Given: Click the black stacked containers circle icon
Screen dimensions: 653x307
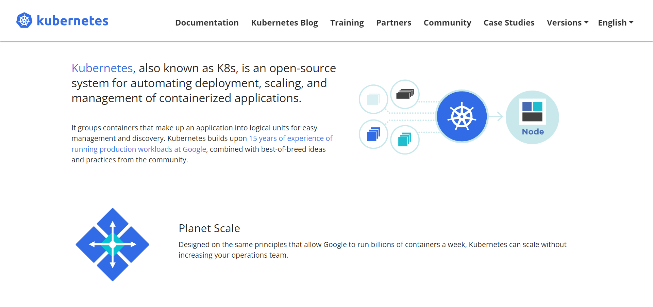Looking at the screenshot, I should 405,94.
